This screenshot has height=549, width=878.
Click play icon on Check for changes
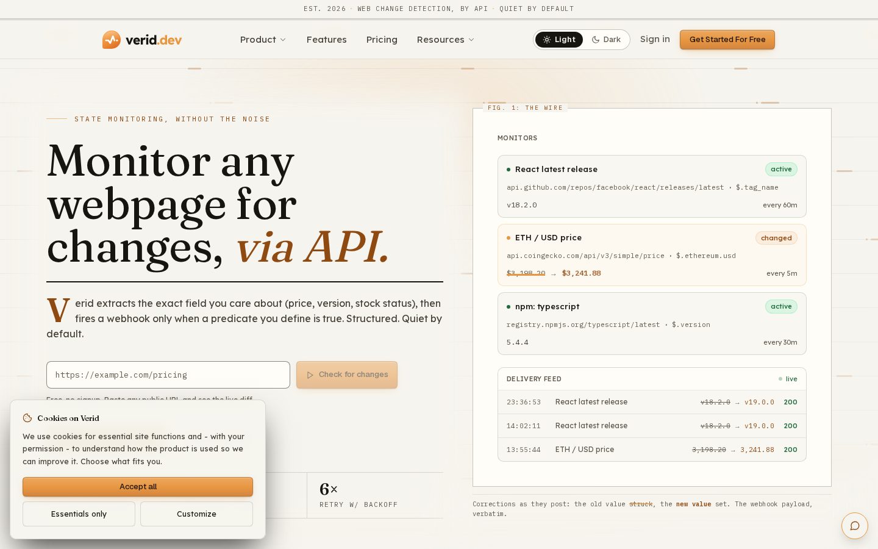click(x=310, y=375)
